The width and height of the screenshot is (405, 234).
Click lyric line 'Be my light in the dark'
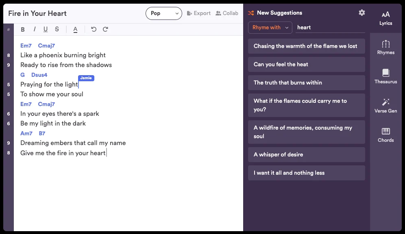[x=53, y=123]
